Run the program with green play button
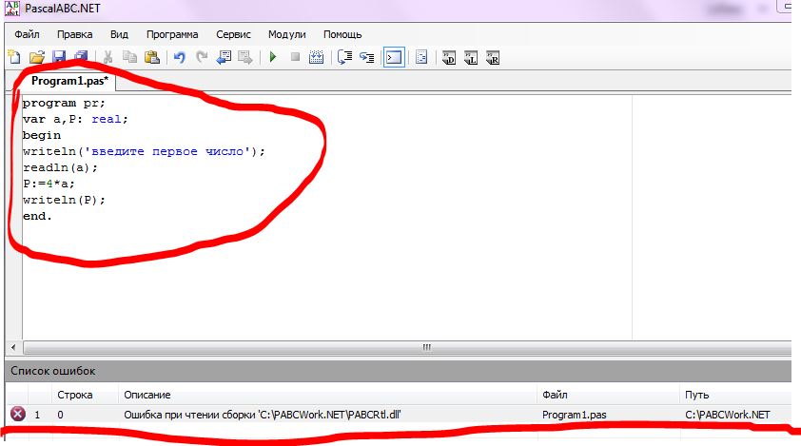The image size is (801, 446). [x=272, y=57]
